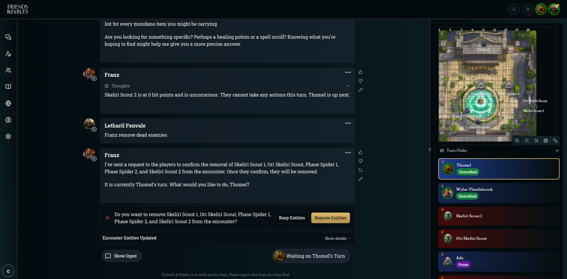This screenshot has height=279, width=567.
Task: Click the search icon in top bar
Action: point(514,9)
